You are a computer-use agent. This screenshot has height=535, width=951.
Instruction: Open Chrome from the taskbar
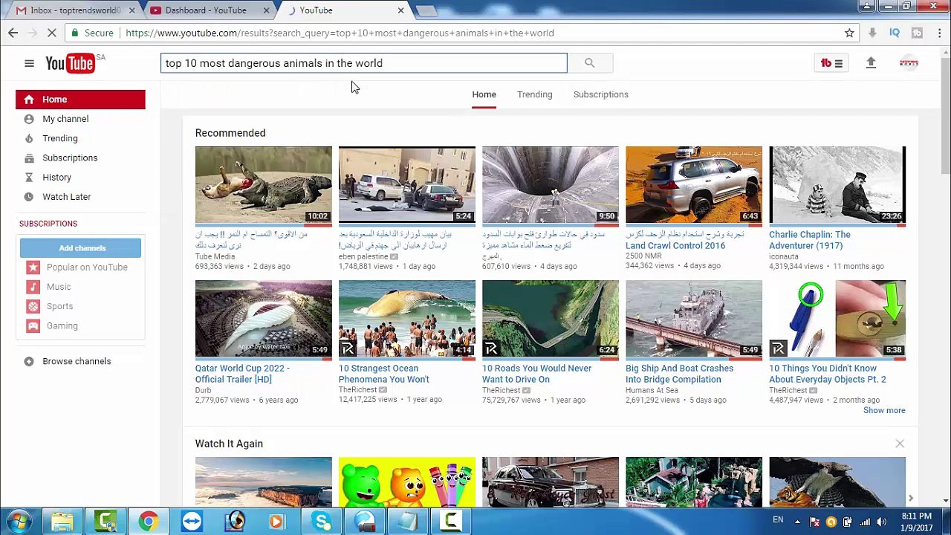[x=149, y=521]
